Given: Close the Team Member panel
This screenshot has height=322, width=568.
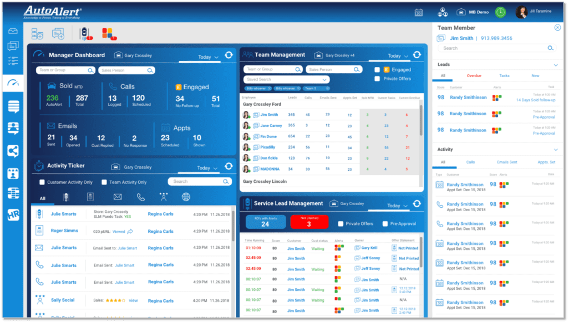Looking at the screenshot, I should point(557,28).
